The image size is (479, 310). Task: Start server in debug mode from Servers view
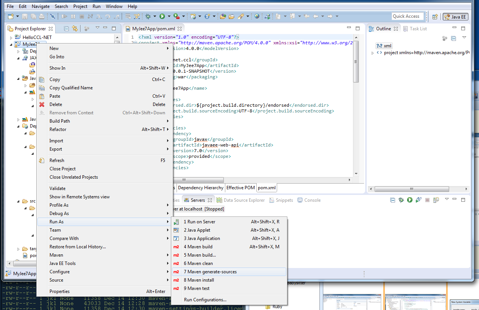click(x=401, y=200)
